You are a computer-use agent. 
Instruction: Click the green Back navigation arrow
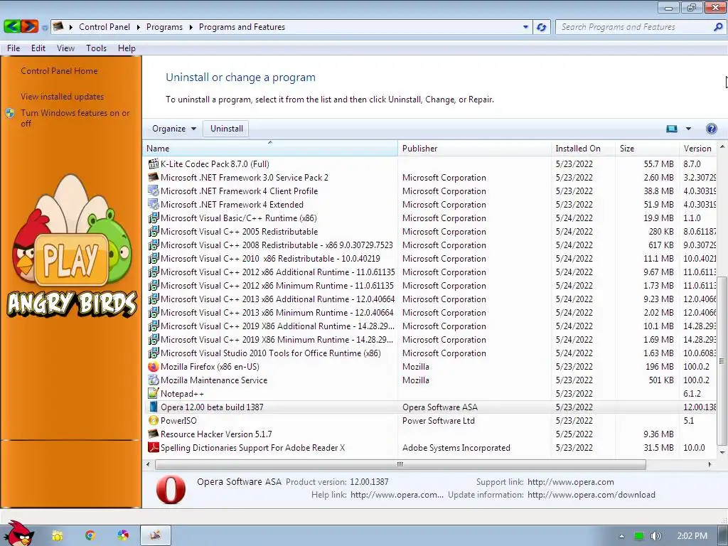(x=11, y=26)
